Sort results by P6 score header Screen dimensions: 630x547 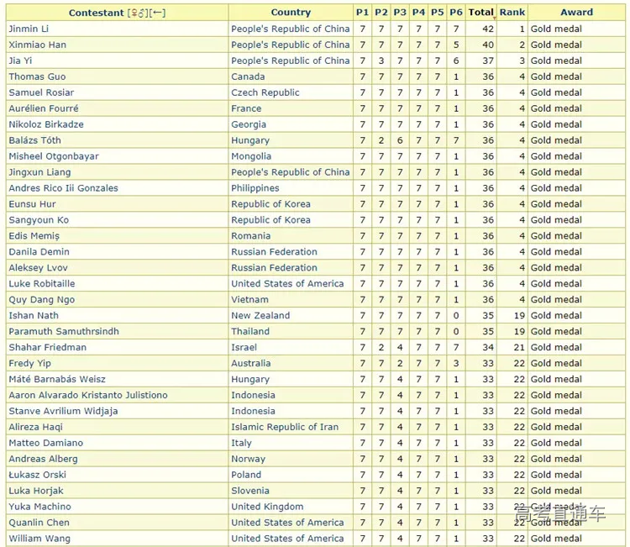(455, 13)
